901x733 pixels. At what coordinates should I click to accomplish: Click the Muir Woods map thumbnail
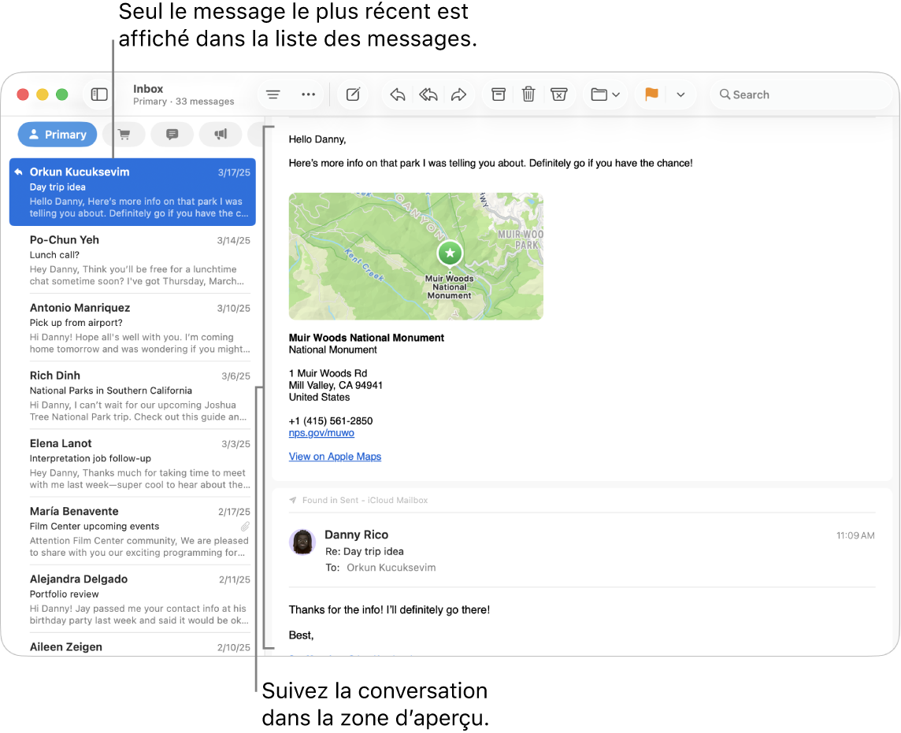(416, 256)
